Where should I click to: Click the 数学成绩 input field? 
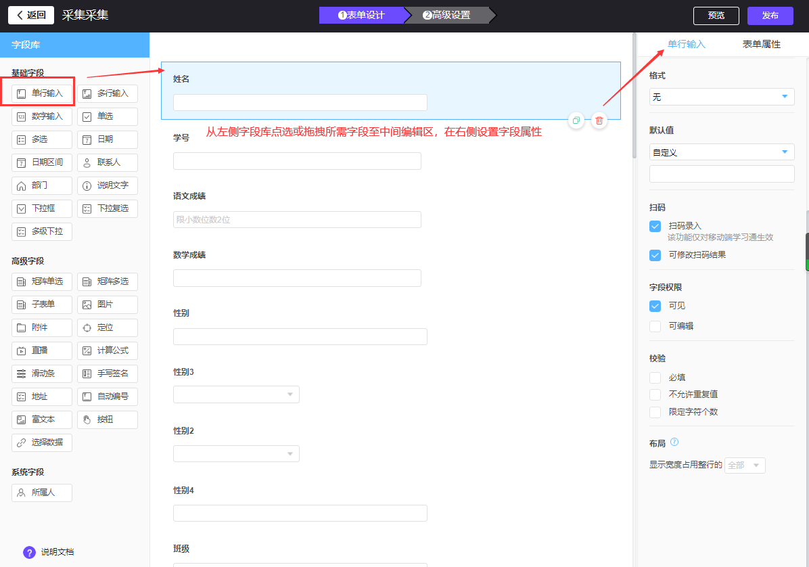(x=297, y=278)
